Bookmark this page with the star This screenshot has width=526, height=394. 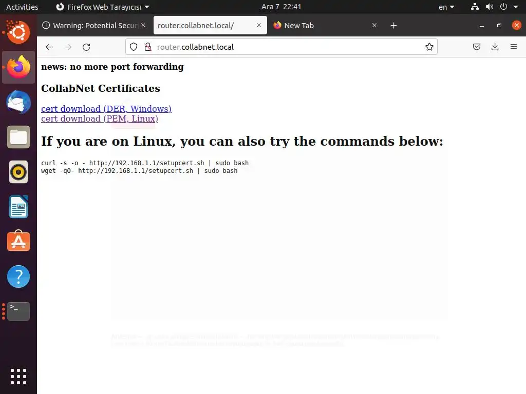click(x=429, y=47)
